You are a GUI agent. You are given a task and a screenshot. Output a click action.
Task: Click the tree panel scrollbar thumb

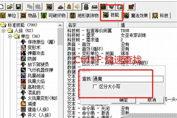tap(60, 37)
